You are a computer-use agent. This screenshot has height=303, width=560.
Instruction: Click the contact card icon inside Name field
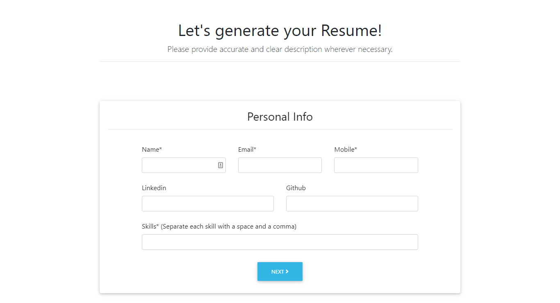click(220, 165)
